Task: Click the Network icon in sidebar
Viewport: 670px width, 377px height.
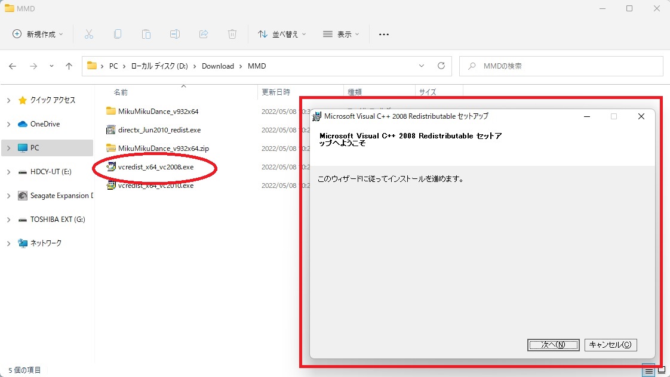Action: click(x=23, y=243)
